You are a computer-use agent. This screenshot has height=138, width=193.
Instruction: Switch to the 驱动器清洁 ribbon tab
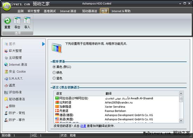[89, 11]
